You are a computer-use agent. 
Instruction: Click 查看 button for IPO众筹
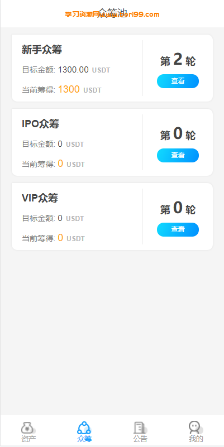pos(178,155)
